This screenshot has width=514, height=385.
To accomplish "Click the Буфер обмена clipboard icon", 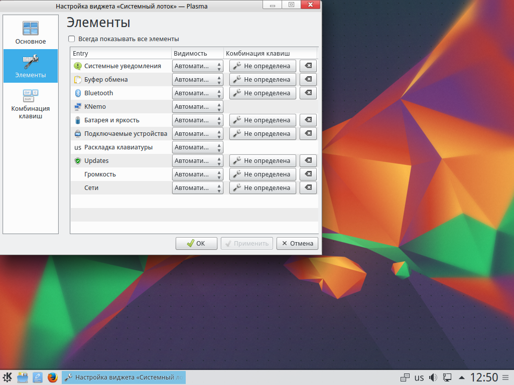I will [78, 80].
